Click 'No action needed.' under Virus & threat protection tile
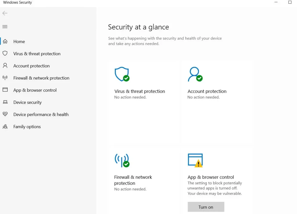The image size is (297, 214). pyautogui.click(x=130, y=97)
